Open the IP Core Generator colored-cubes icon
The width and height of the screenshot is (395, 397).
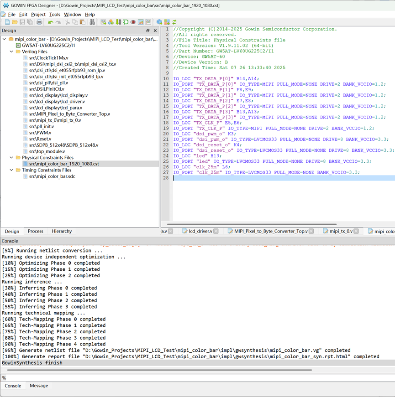111,22
